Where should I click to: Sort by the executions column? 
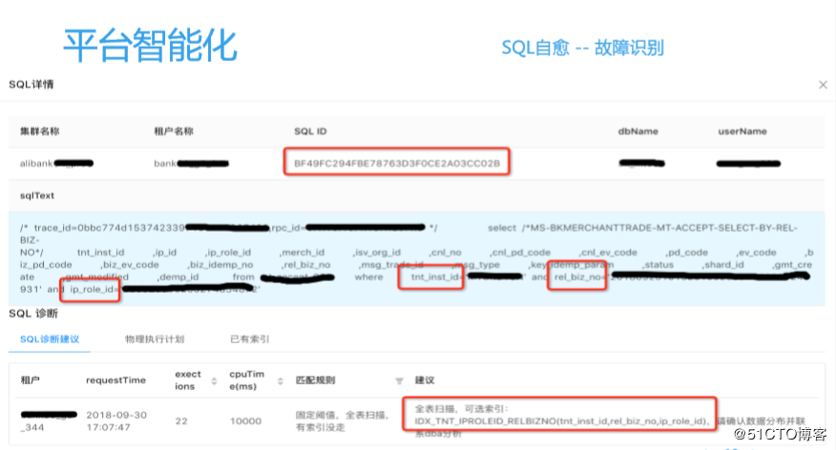click(x=214, y=380)
